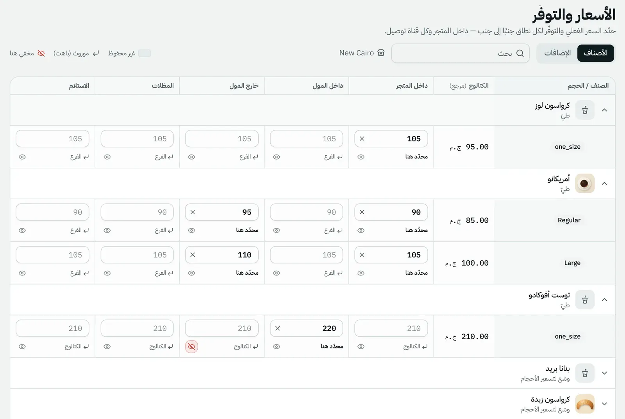The image size is (625, 419).
Task: Click the بنانا بريد product placeholder icon
Action: [x=585, y=373]
